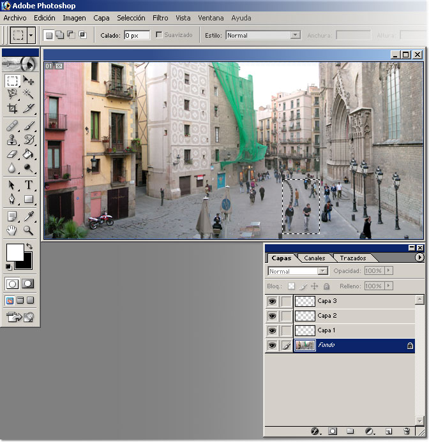The width and height of the screenshot is (429, 442).
Task: Select the Magic Wand tool
Action: coord(29,94)
